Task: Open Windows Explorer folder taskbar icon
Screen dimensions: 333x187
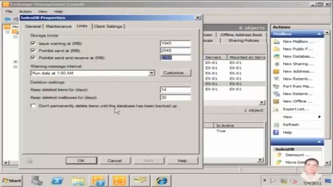Action: (78, 181)
